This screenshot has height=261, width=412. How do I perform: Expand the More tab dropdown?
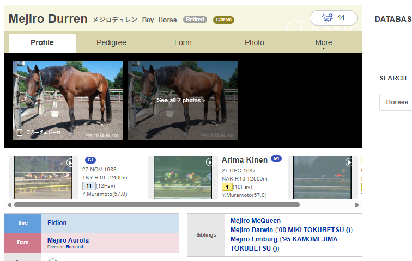[324, 43]
